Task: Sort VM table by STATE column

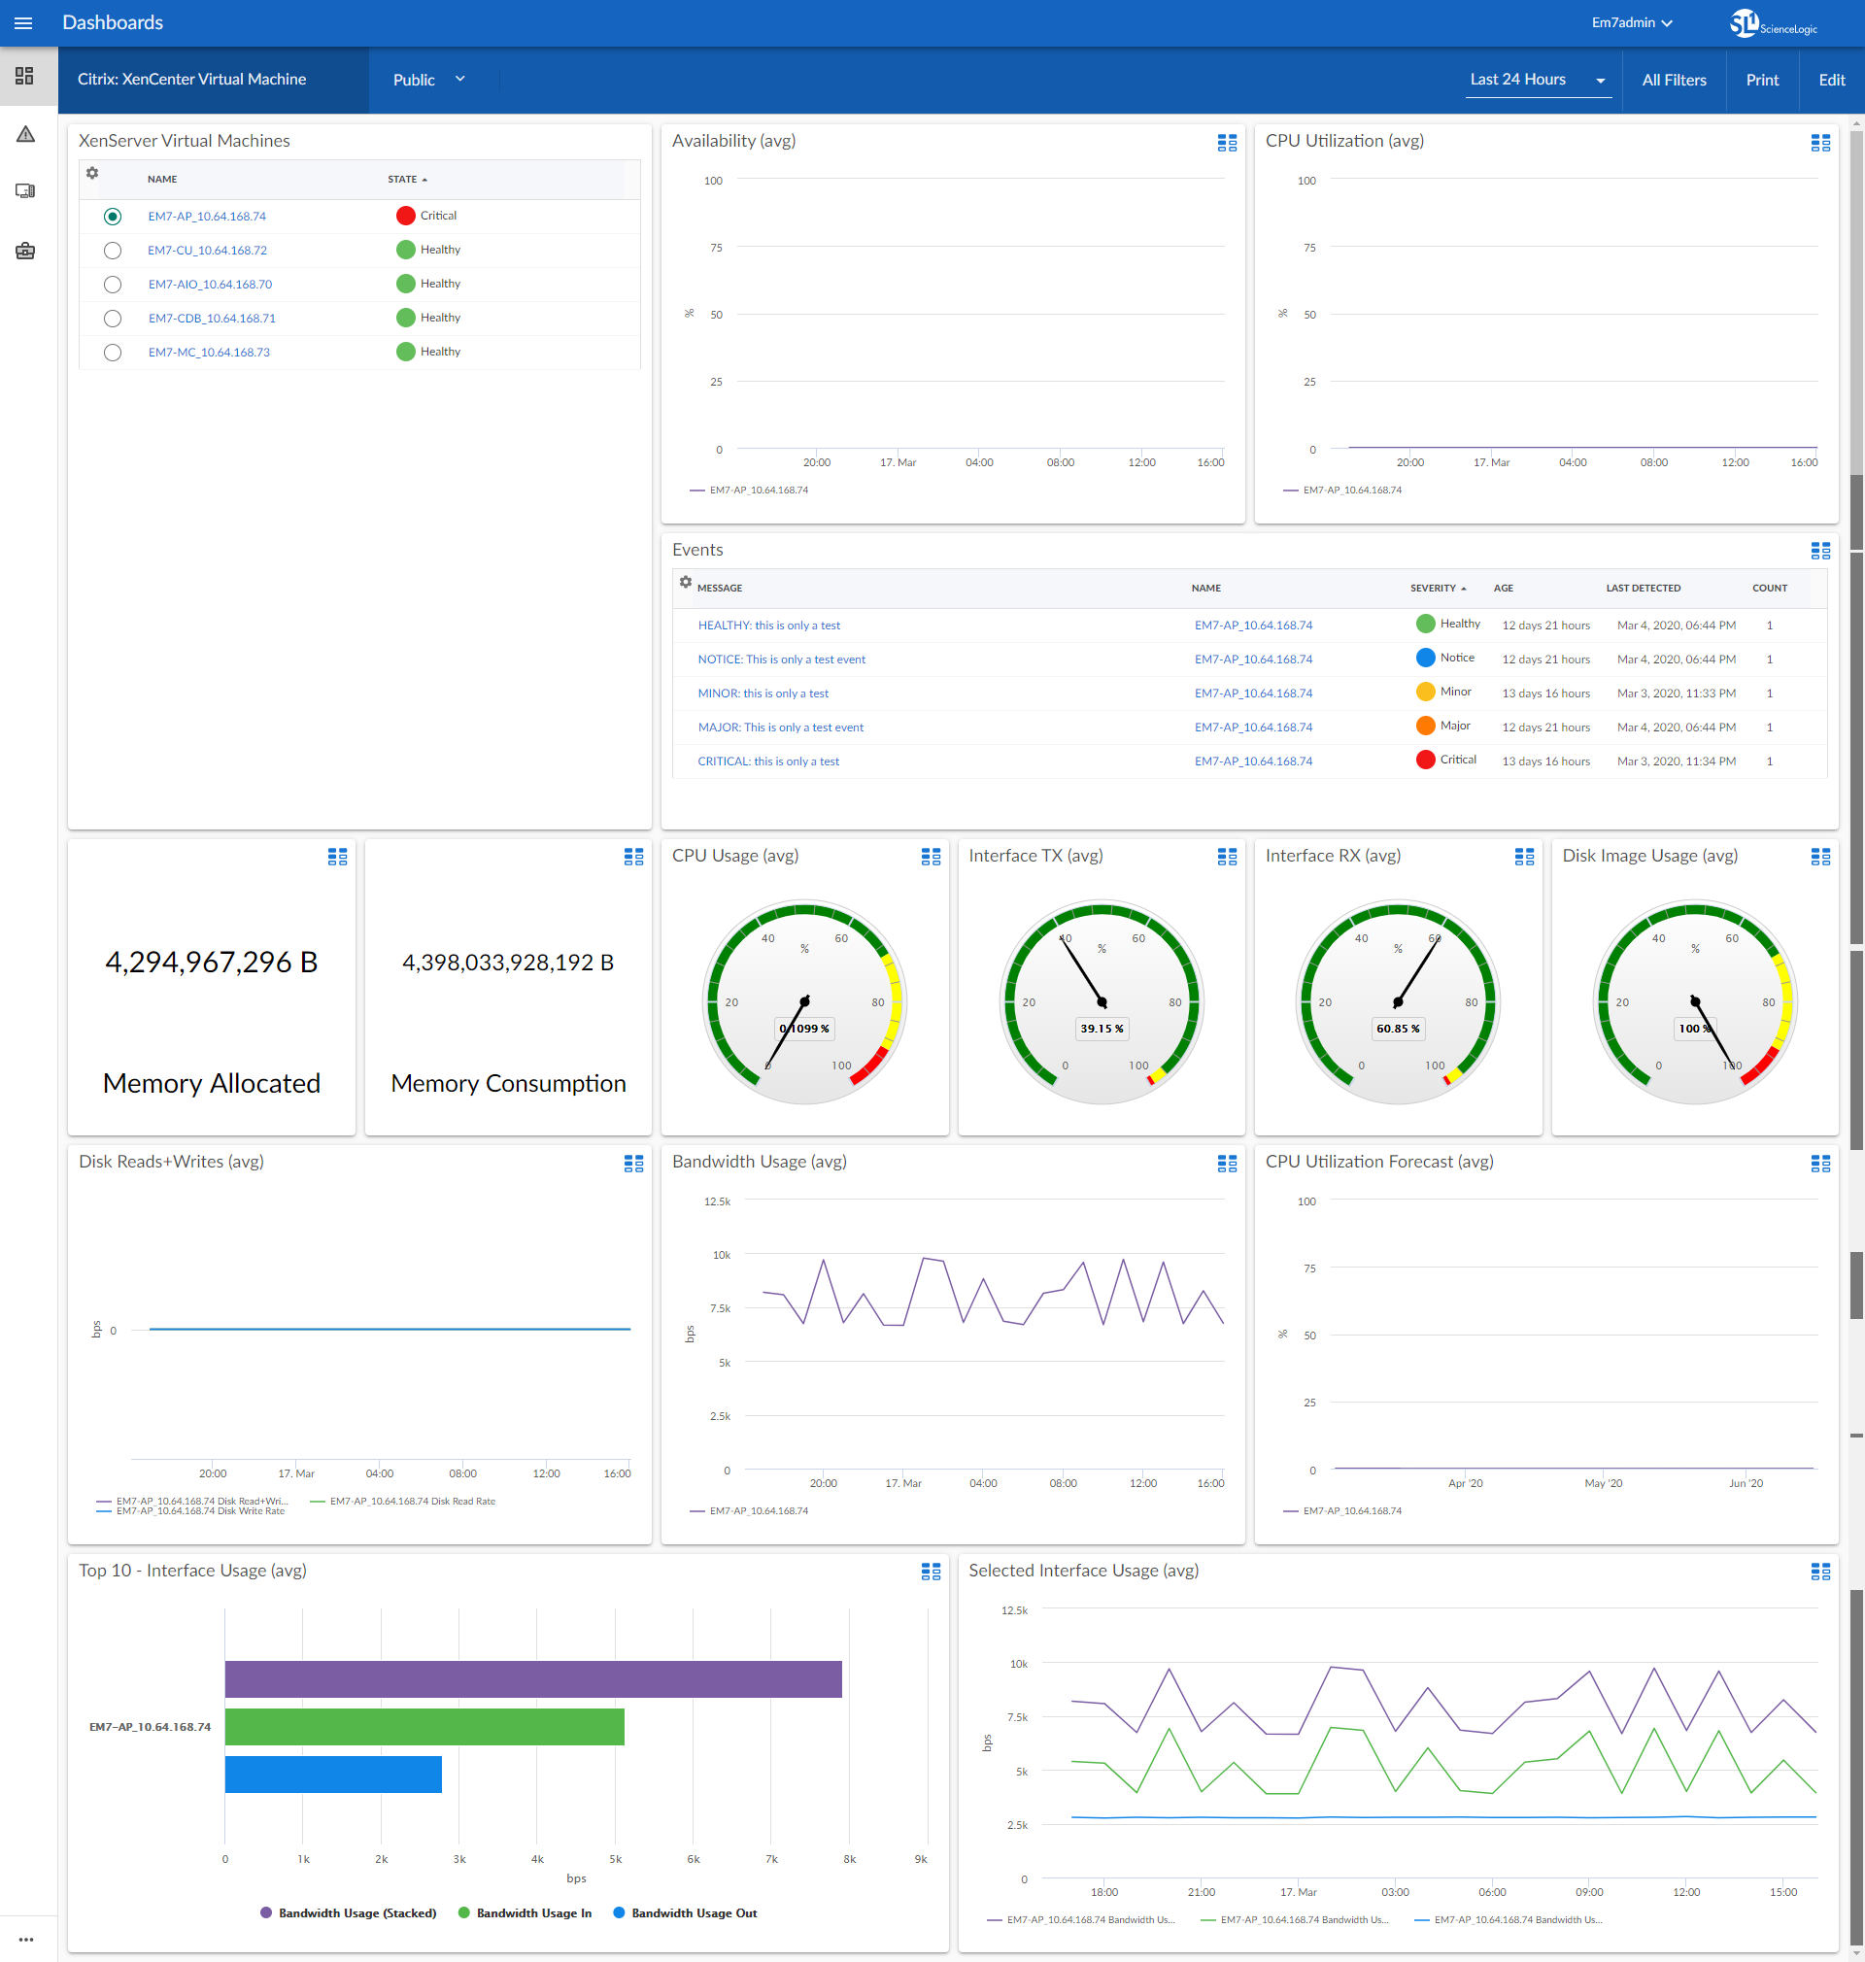Action: click(408, 180)
